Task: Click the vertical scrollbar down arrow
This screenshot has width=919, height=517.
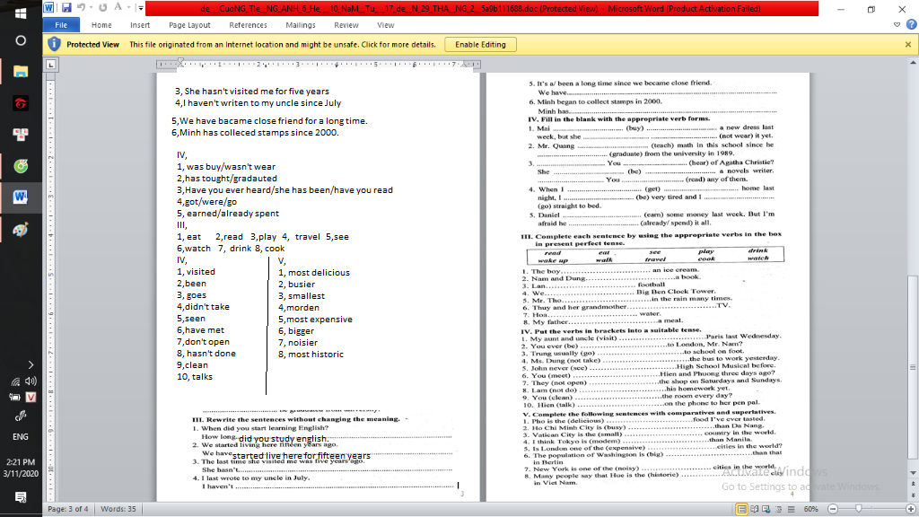Action: point(913,472)
